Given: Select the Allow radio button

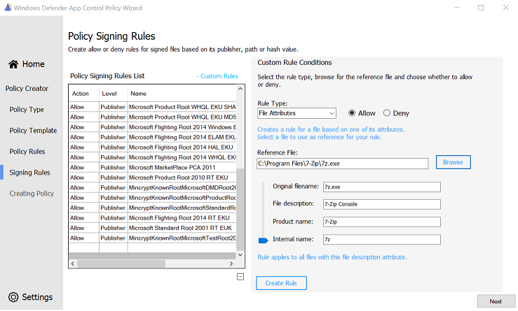Looking at the screenshot, I should 353,113.
